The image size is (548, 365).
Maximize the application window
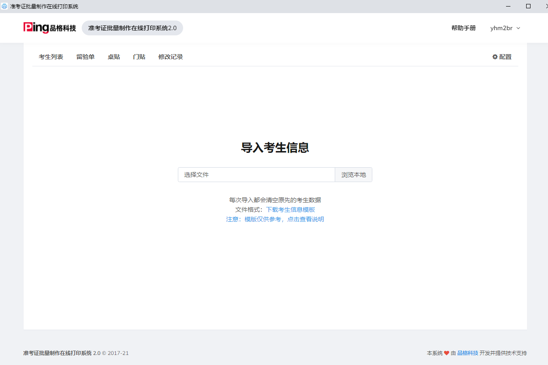(x=528, y=6)
